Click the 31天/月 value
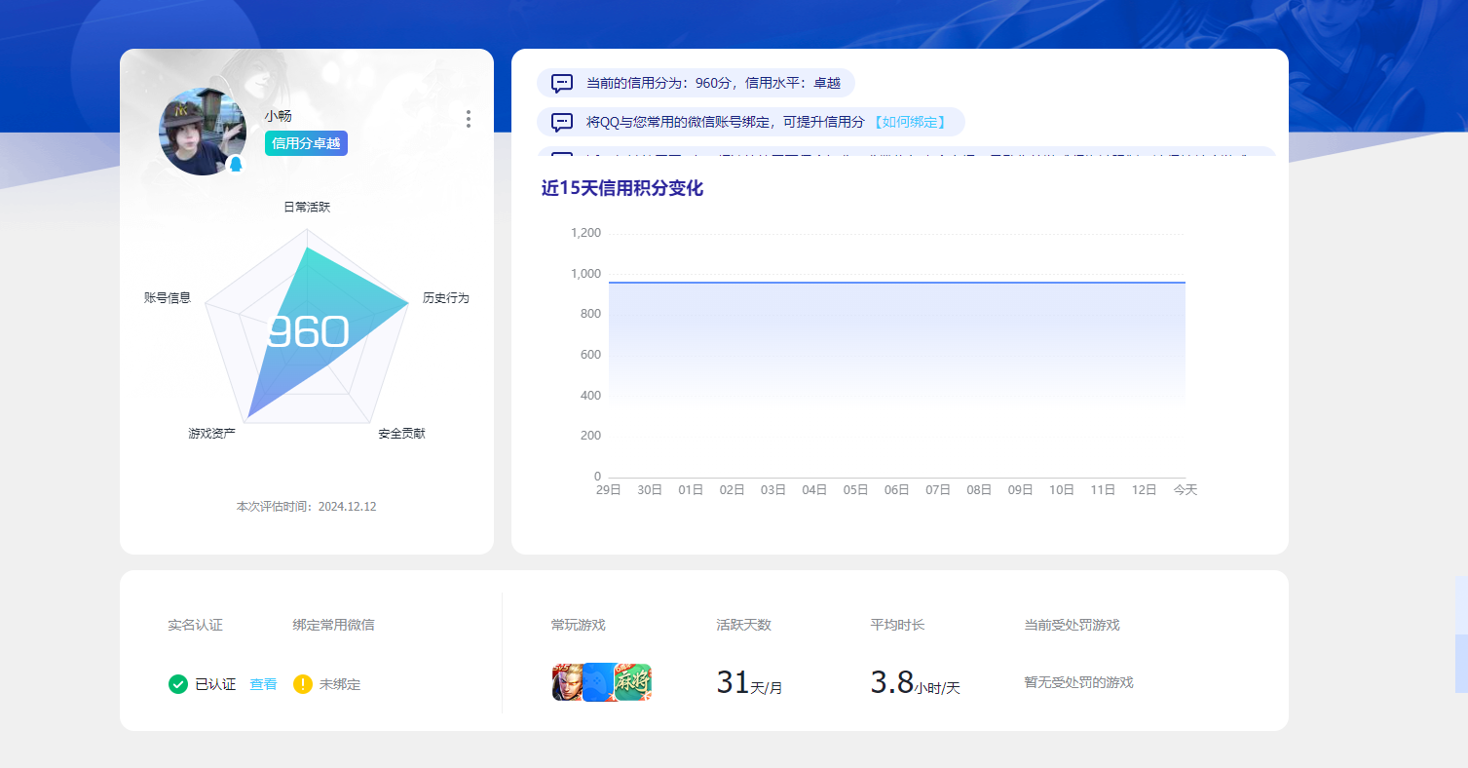This screenshot has height=768, width=1468. pos(750,683)
